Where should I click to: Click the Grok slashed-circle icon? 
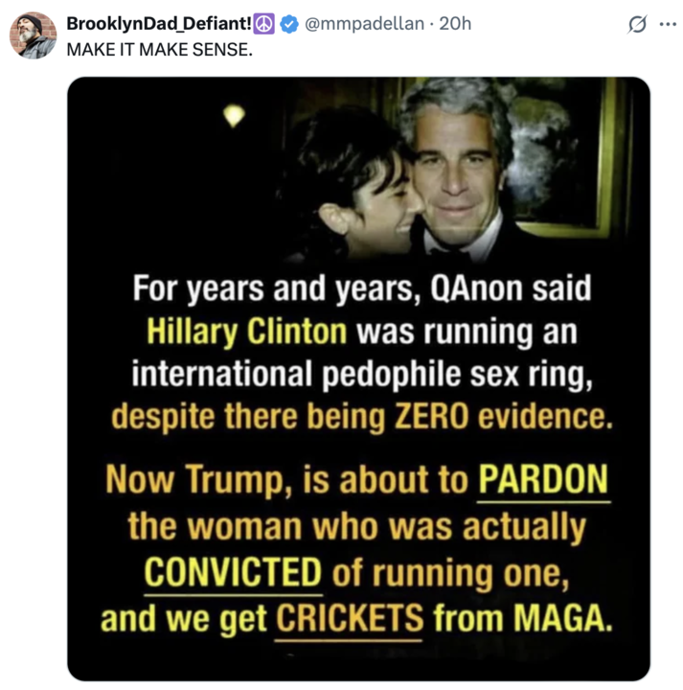[x=633, y=26]
